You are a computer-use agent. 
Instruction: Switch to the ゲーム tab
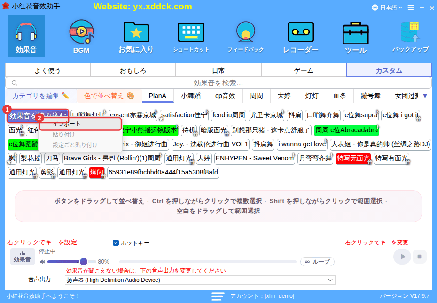[304, 70]
